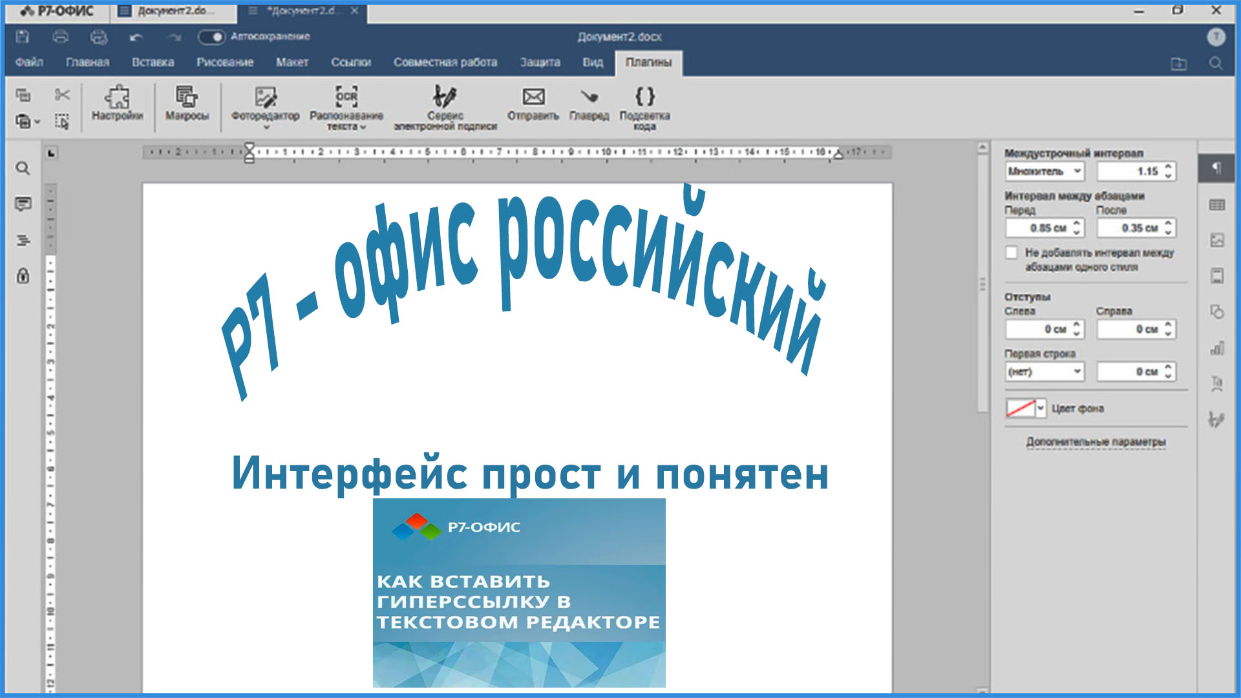Image resolution: width=1241 pixels, height=698 pixels.
Task: Open the Защита tab
Action: [x=540, y=62]
